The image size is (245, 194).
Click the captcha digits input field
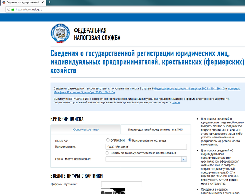pos(121,184)
